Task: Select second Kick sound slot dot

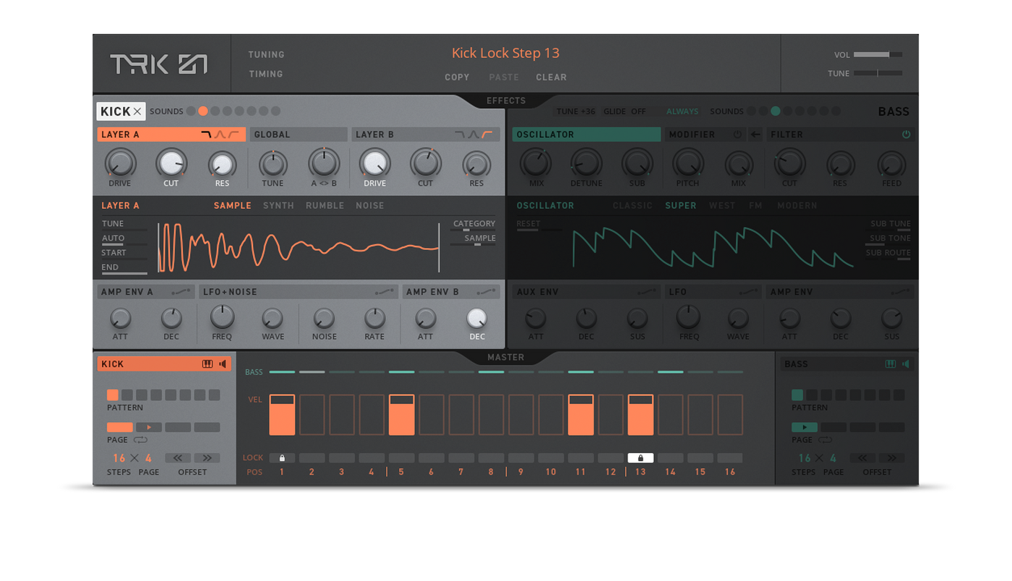Action: [x=203, y=111]
